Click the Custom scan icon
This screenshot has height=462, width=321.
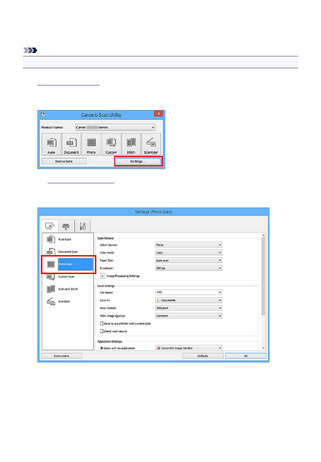click(x=111, y=144)
